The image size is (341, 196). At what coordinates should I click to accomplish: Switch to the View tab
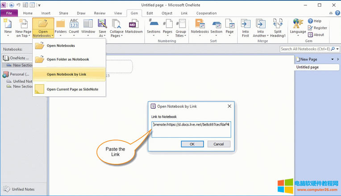(118, 13)
